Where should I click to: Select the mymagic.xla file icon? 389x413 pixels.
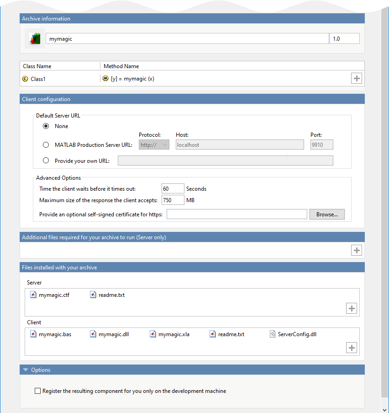click(x=152, y=334)
